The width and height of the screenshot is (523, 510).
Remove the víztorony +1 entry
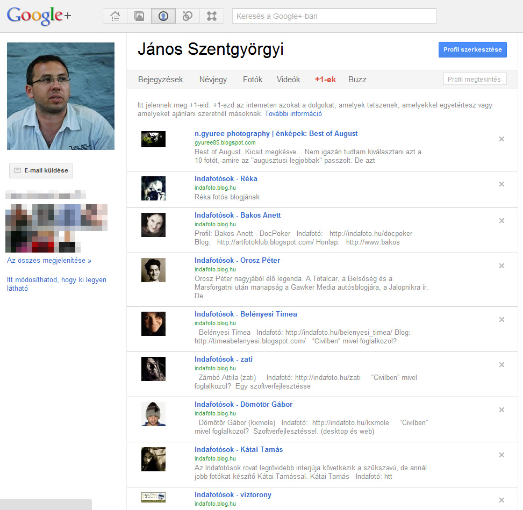point(501,500)
